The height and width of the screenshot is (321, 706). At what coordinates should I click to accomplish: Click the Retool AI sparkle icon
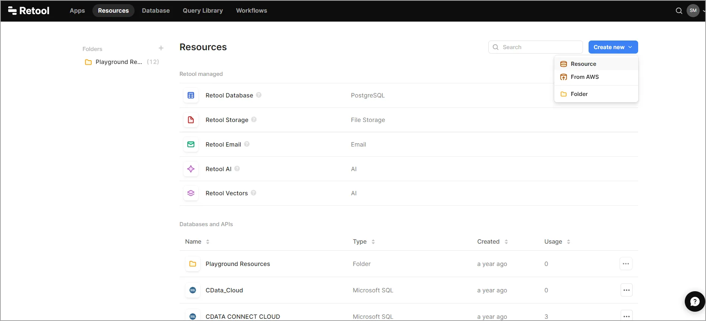pos(191,169)
